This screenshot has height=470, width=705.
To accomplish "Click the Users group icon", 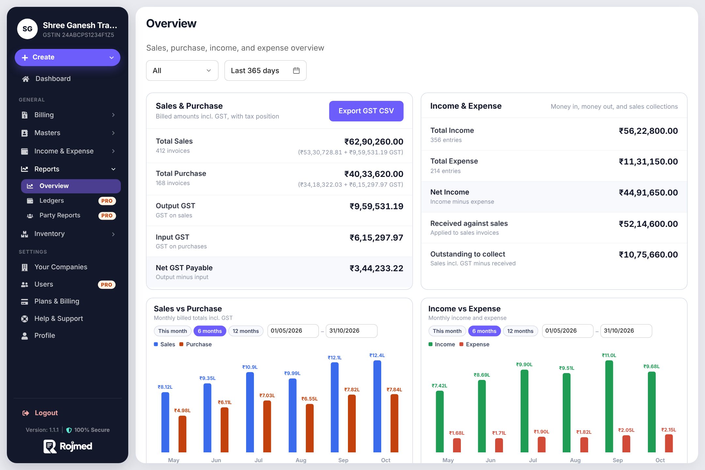I will pyautogui.click(x=24, y=284).
